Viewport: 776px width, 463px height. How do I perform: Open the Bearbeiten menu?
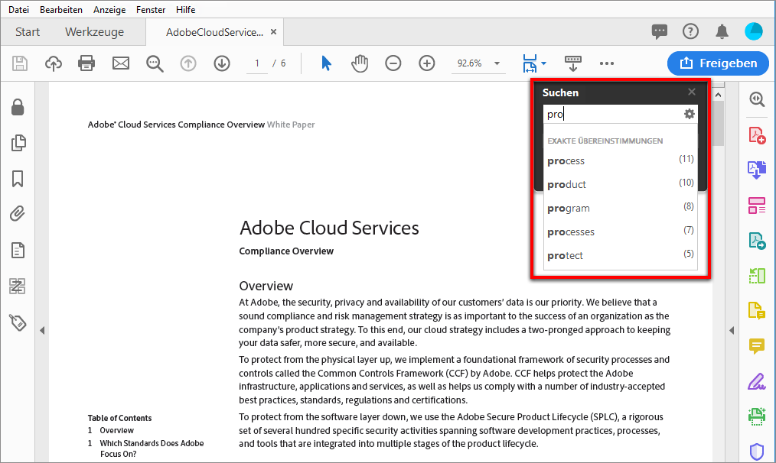(x=61, y=9)
